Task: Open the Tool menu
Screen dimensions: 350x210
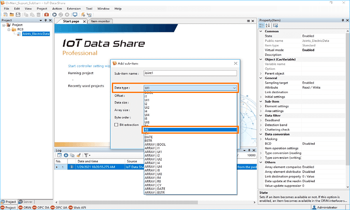Action: [x=89, y=9]
